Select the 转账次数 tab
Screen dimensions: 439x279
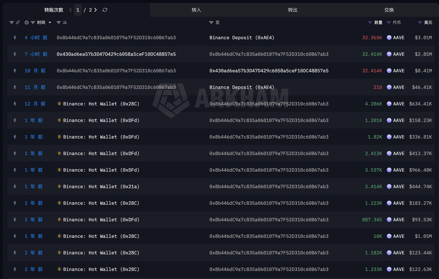[54, 10]
